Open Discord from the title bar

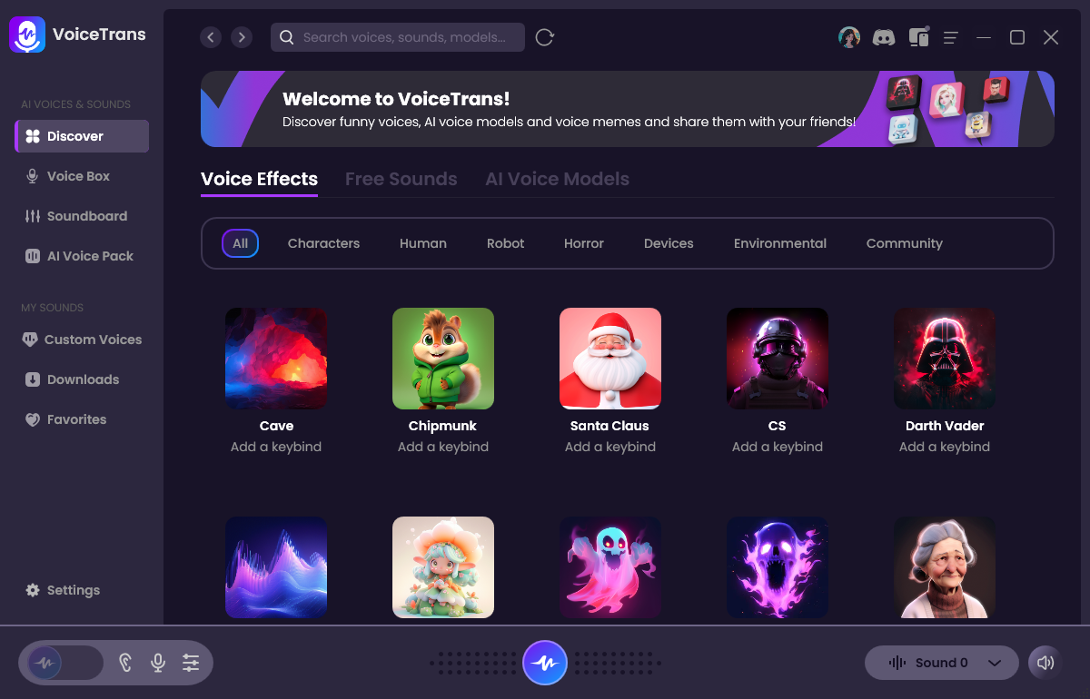click(x=883, y=36)
